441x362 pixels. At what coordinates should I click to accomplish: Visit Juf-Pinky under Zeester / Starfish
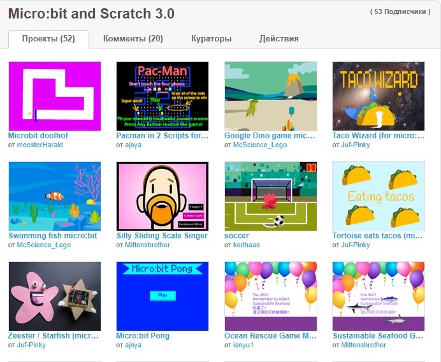point(31,345)
